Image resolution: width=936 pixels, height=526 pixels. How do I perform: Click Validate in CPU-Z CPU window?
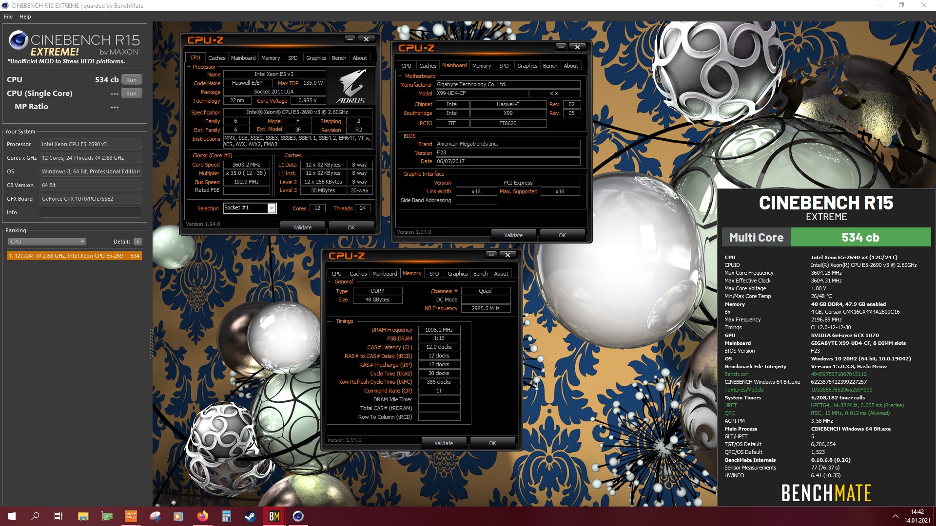pos(302,227)
